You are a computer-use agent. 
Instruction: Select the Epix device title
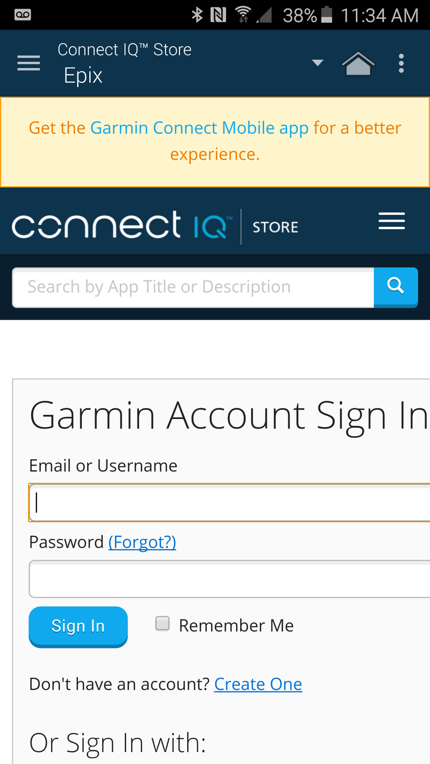[83, 75]
